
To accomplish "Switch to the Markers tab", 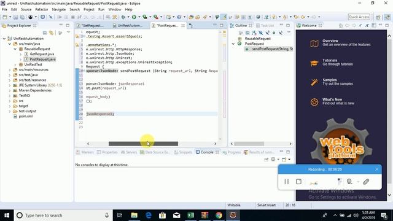I will pyautogui.click(x=85, y=152).
